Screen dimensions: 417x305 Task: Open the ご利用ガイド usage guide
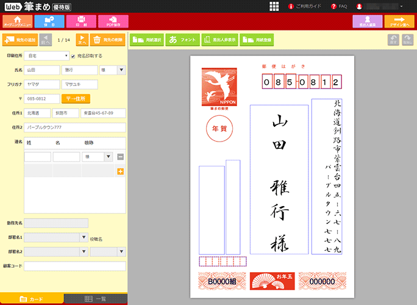[x=305, y=6]
